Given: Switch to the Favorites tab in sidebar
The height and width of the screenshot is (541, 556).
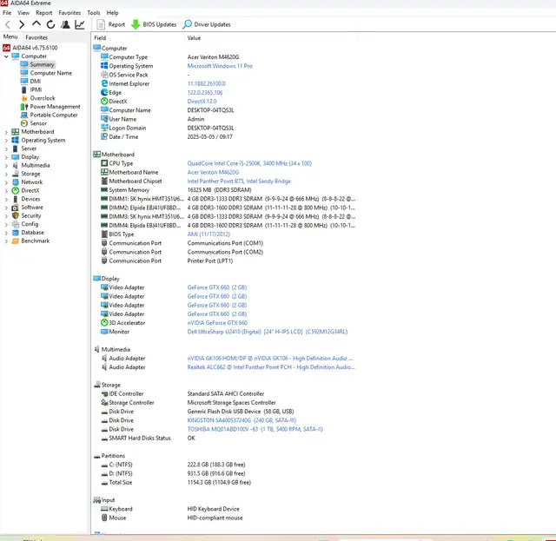Looking at the screenshot, I should click(36, 37).
